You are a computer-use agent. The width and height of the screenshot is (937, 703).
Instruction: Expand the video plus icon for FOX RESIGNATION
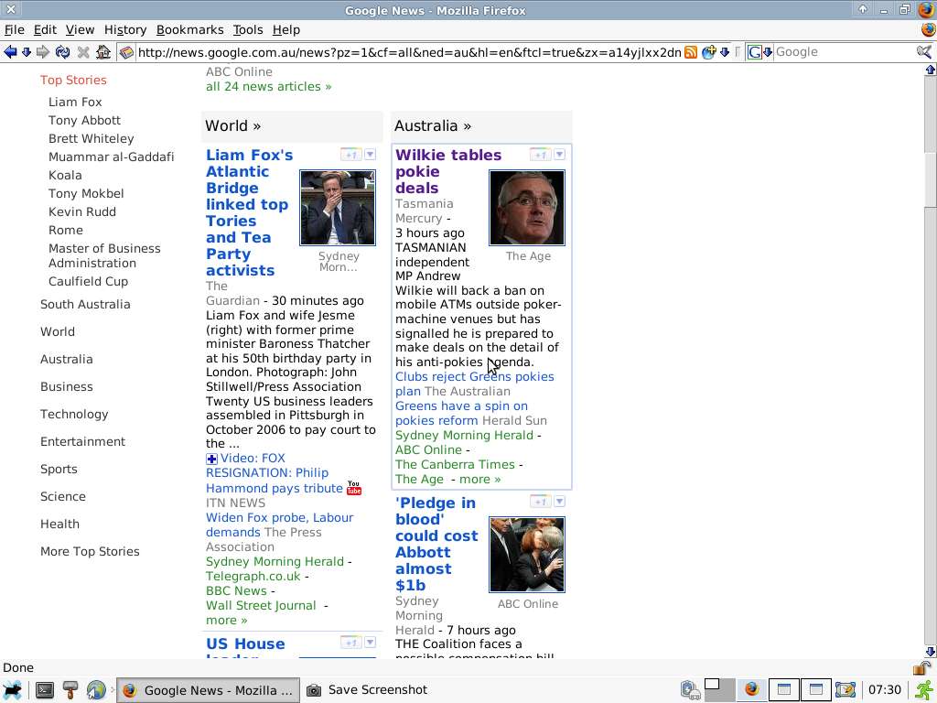pyautogui.click(x=211, y=460)
